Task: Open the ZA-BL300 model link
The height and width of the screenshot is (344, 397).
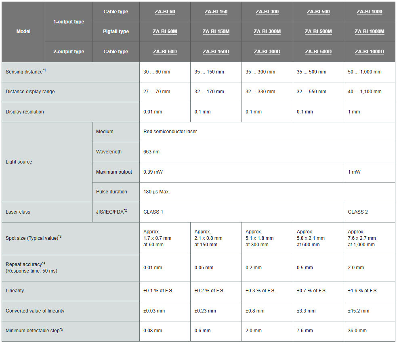Action: tap(267, 12)
